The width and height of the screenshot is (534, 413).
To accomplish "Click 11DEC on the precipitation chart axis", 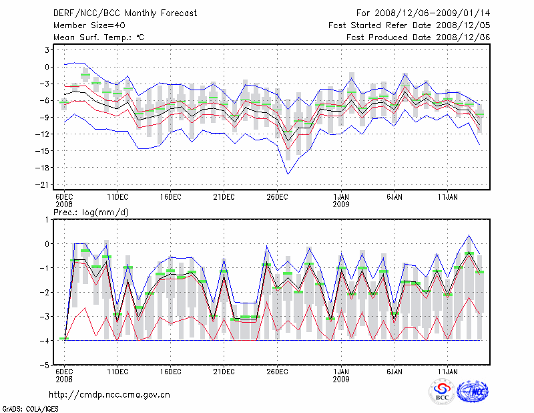I will click(x=117, y=371).
